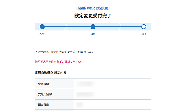Click the 入力 step label

(42, 34)
